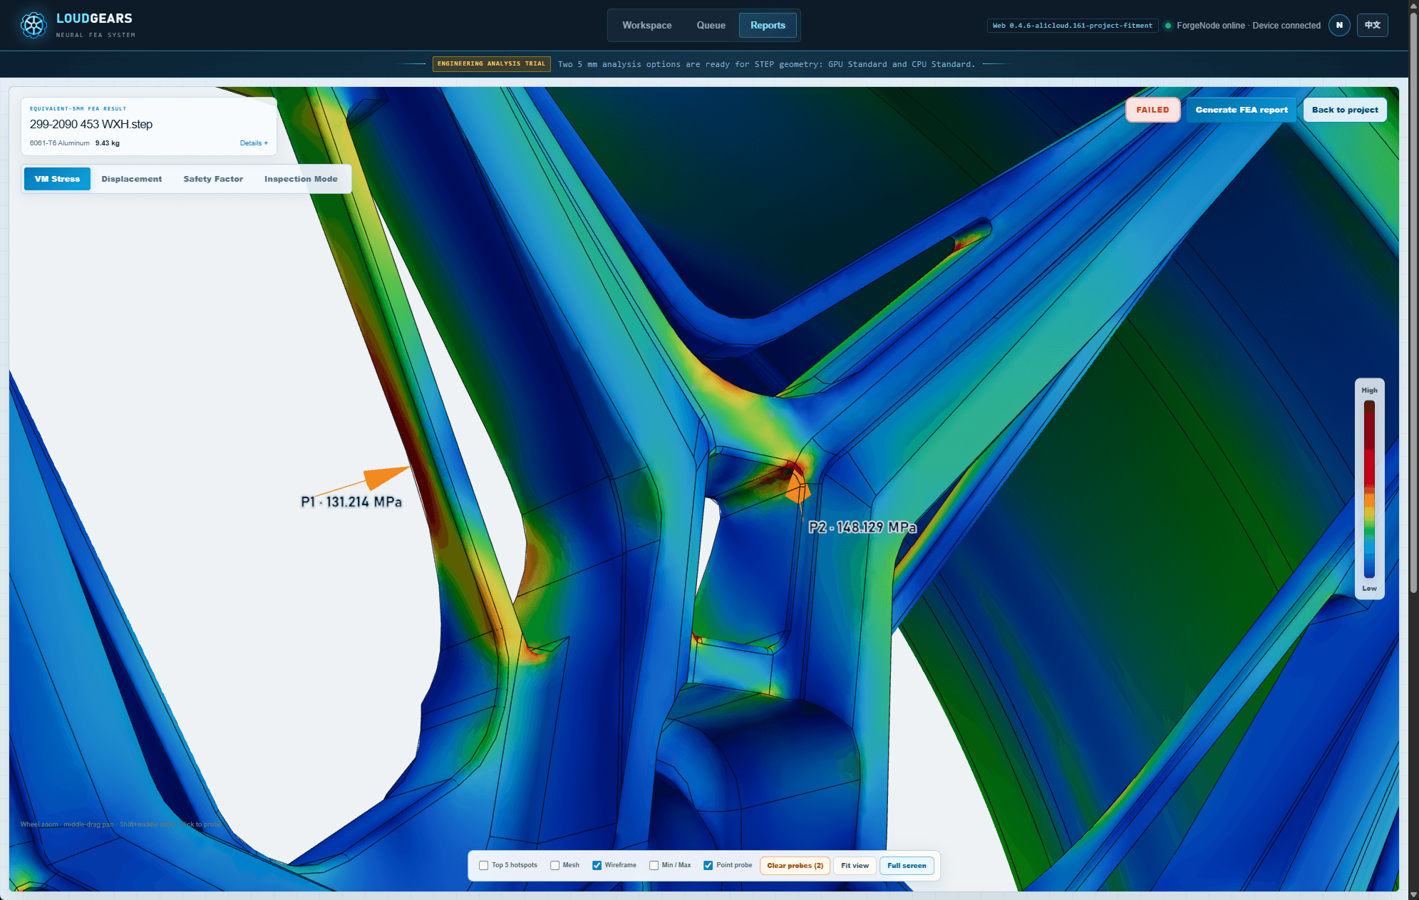Click the High-Low stress color legend bar
Viewport: 1419px width, 900px height.
1369,489
